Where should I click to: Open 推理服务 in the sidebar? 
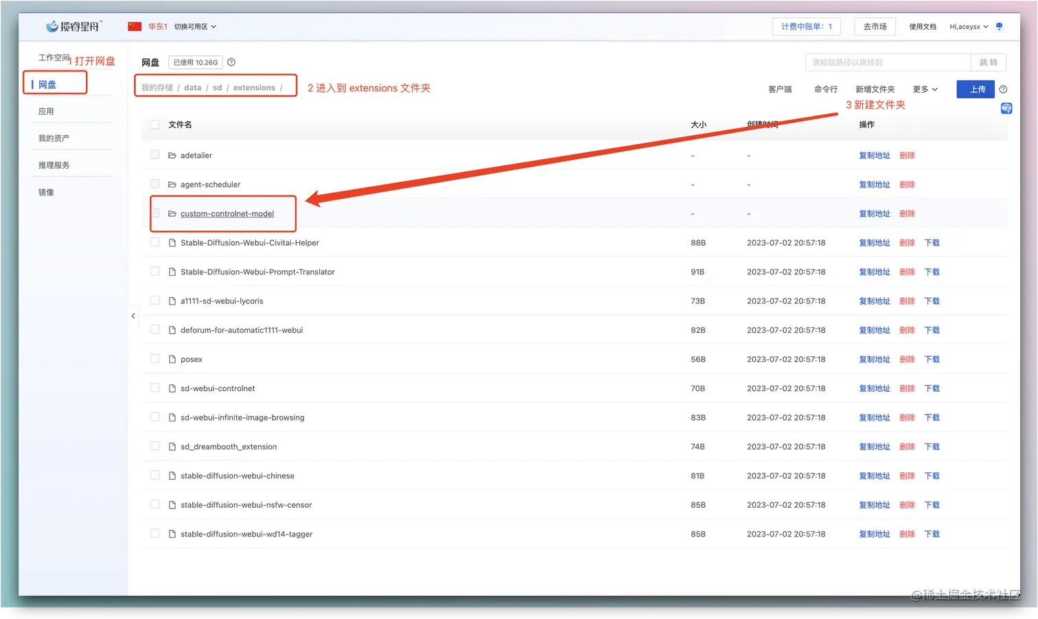click(x=54, y=165)
